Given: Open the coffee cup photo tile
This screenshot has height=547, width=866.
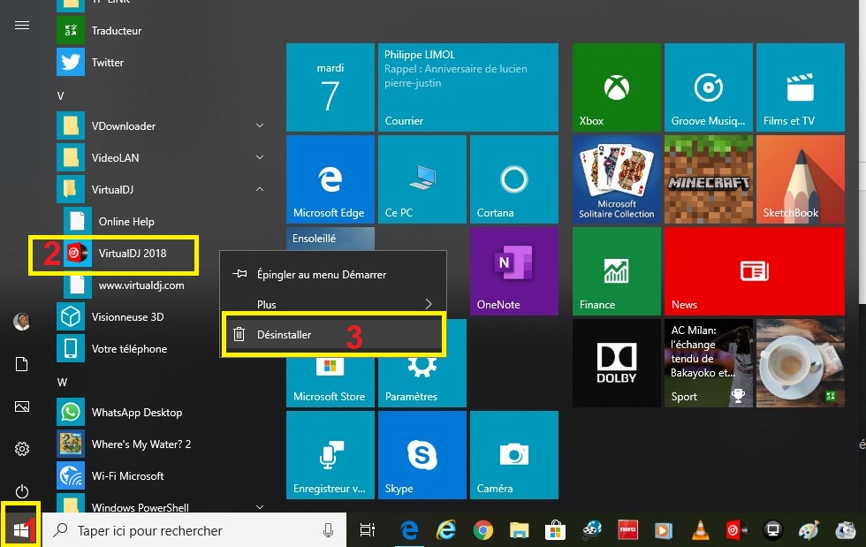Looking at the screenshot, I should coord(801,363).
